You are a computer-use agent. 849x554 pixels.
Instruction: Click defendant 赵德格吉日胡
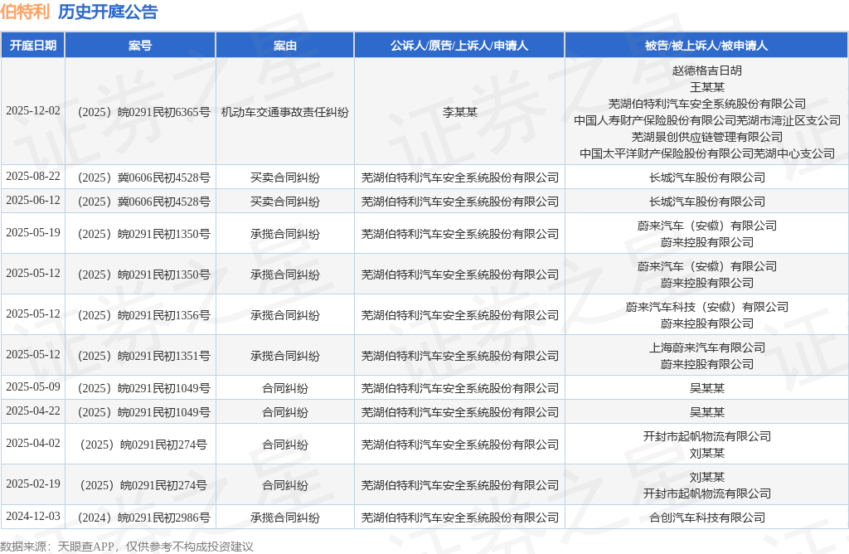click(706, 70)
